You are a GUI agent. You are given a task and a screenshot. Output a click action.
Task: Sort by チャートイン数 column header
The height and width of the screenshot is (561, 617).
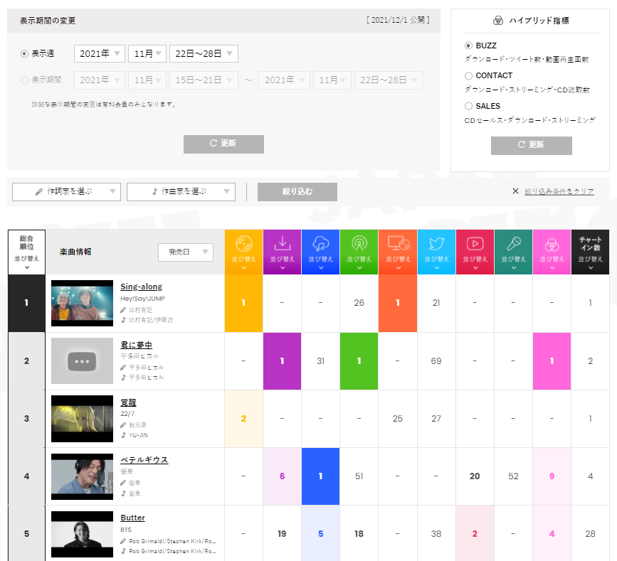pos(590,252)
